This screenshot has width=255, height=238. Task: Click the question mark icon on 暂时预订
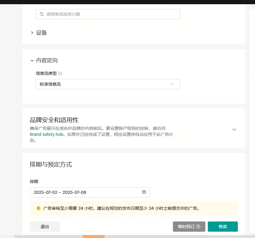tap(198, 227)
